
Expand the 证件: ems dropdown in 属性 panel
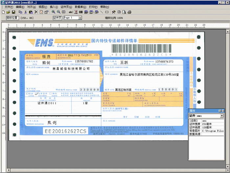click(x=222, y=116)
